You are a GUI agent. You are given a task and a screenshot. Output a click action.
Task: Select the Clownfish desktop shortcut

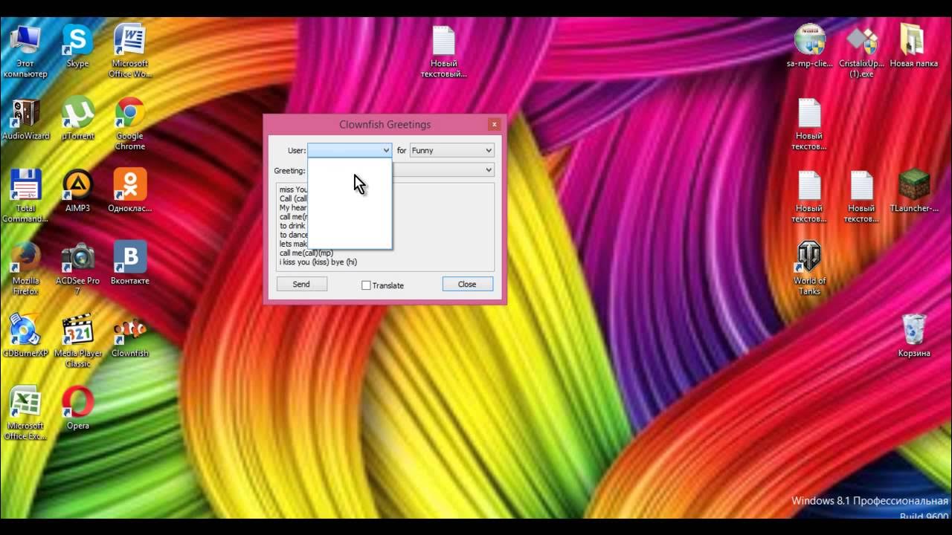pyautogui.click(x=129, y=336)
